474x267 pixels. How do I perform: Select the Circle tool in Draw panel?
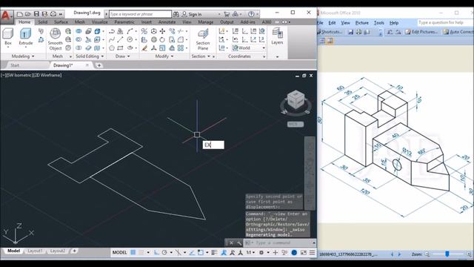[x=130, y=39]
